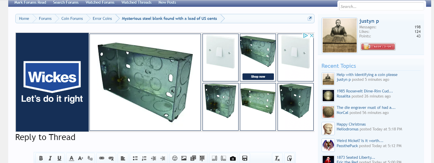
Task: Click the unlink icon
Action: 111,158
